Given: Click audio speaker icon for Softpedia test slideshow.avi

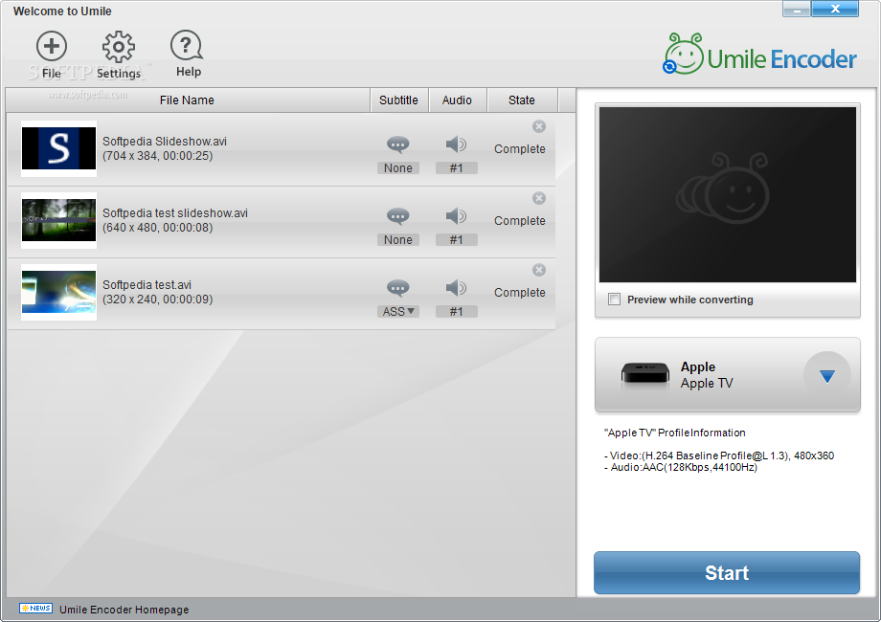Looking at the screenshot, I should click(x=456, y=216).
